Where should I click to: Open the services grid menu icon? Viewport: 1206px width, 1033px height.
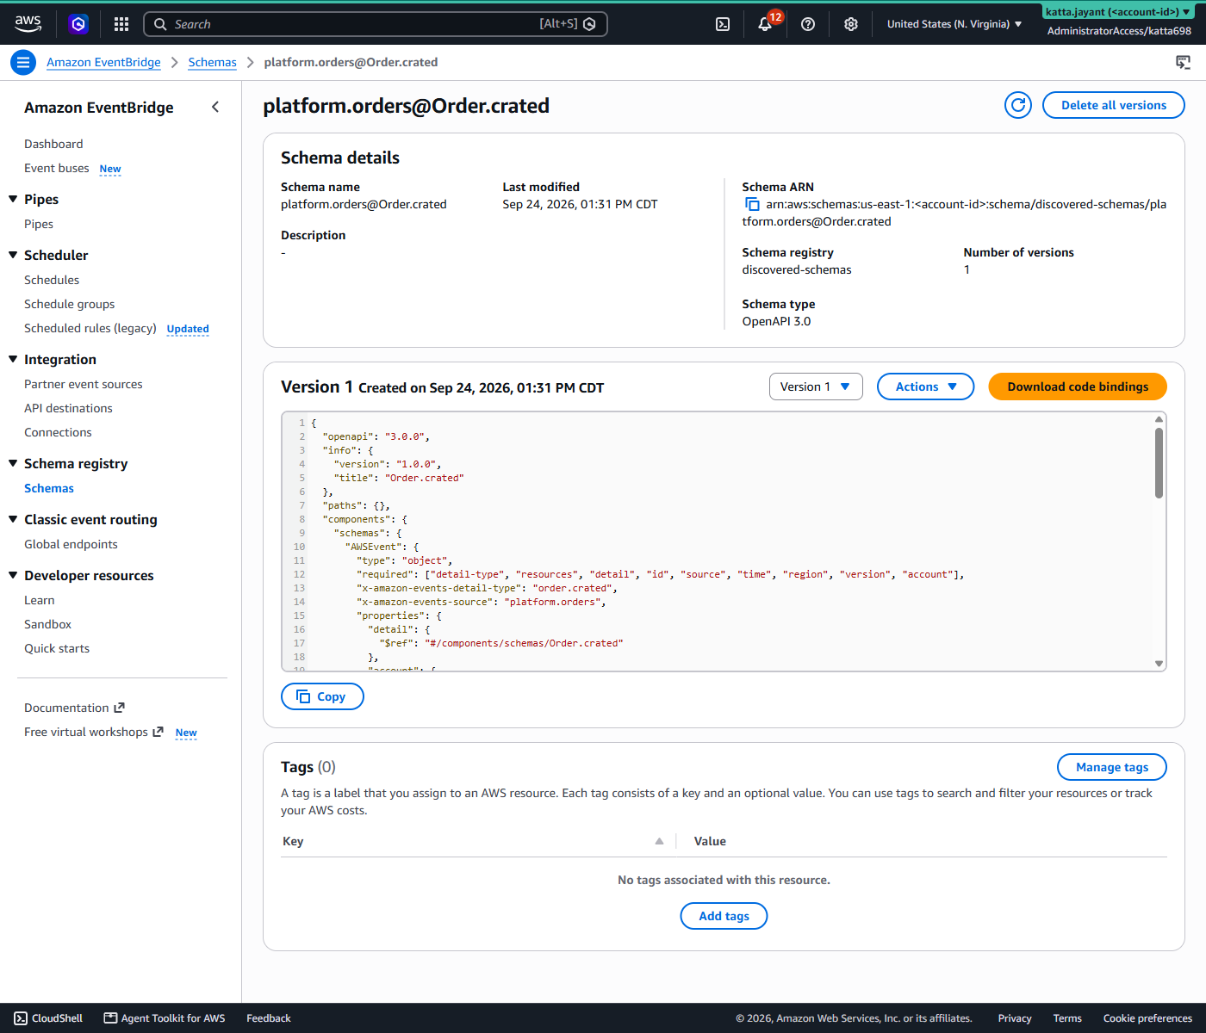coord(121,24)
